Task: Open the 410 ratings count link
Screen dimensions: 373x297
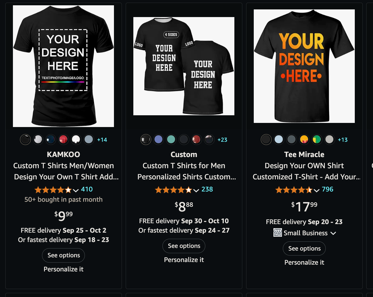Action: pyautogui.click(x=87, y=189)
